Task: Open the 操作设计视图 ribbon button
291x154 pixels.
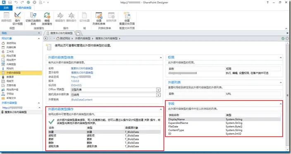Action: [18, 18]
